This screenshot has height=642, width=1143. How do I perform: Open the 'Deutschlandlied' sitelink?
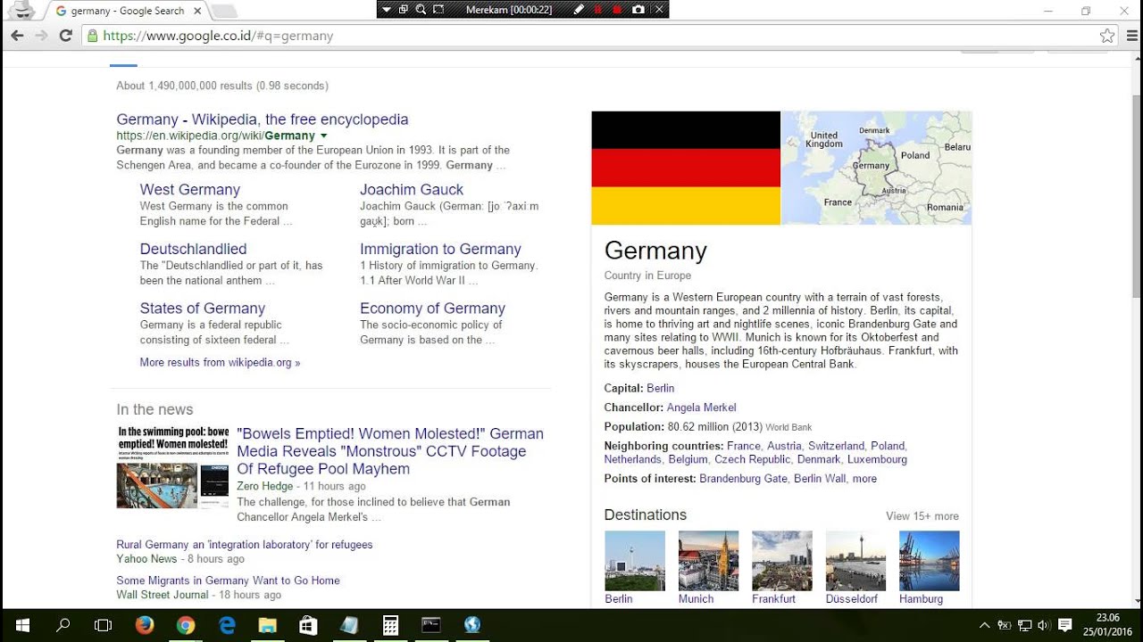click(x=193, y=249)
